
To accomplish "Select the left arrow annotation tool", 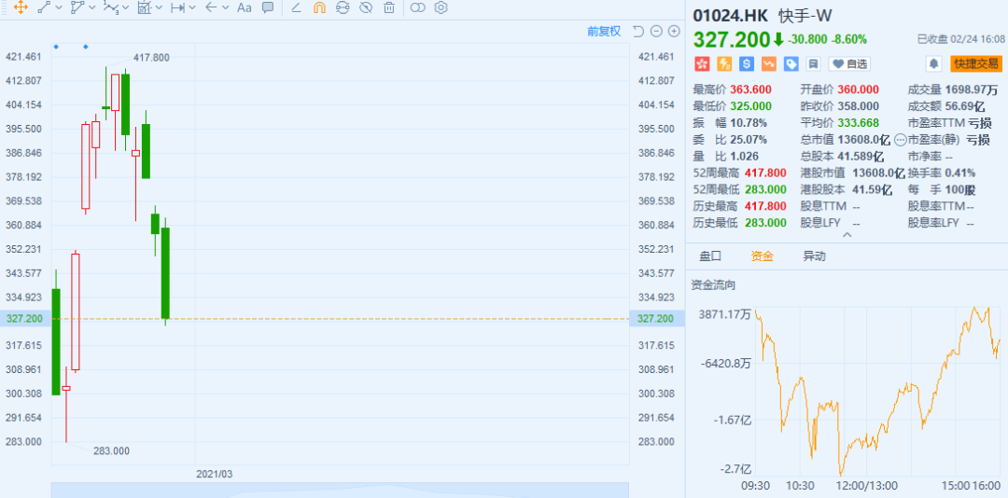I will tap(211, 7).
